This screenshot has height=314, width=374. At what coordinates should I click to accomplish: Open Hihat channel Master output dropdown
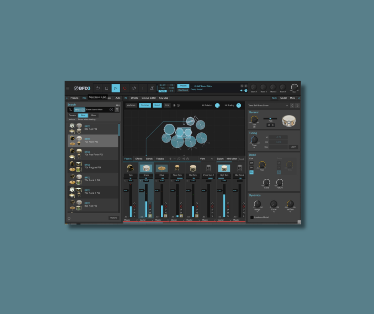(162, 220)
